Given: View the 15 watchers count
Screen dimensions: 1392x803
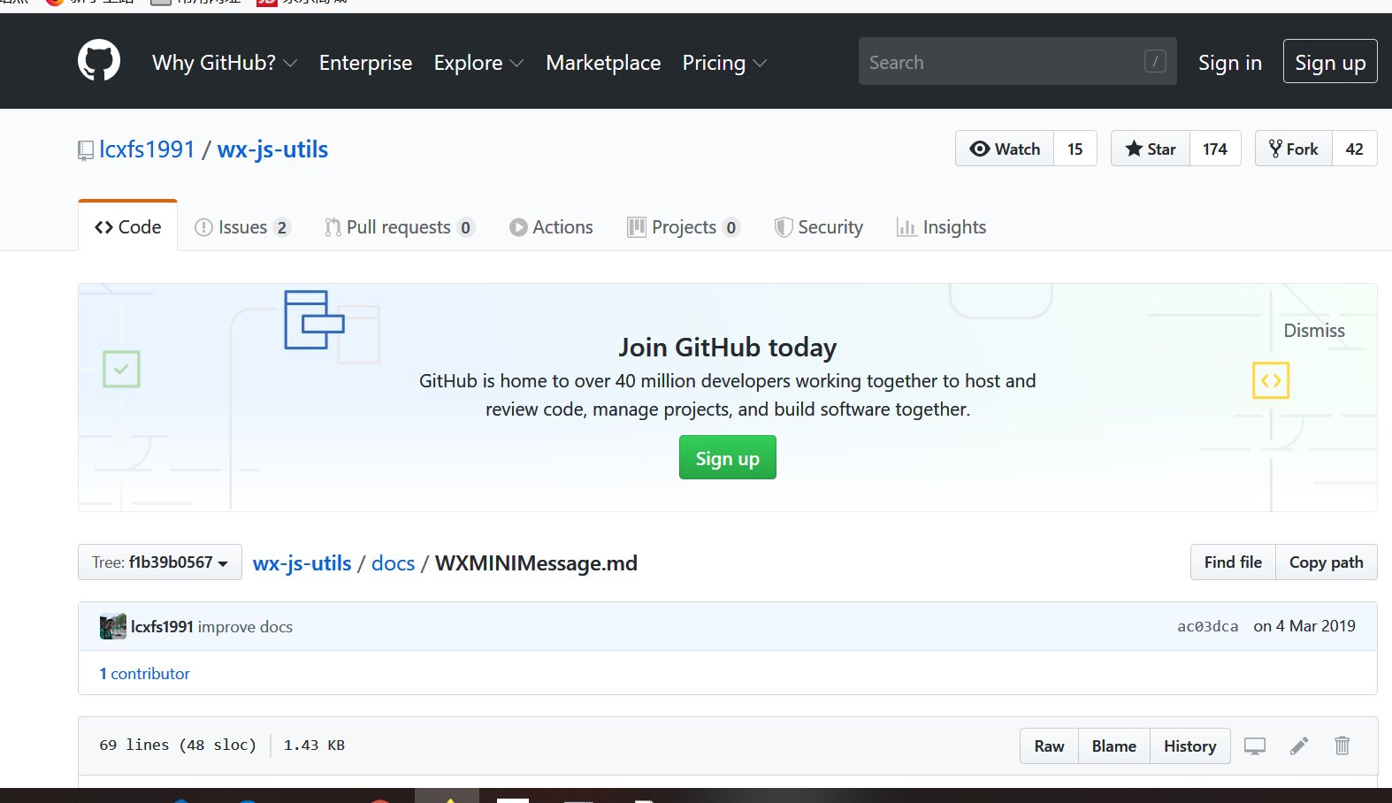Looking at the screenshot, I should (x=1075, y=149).
